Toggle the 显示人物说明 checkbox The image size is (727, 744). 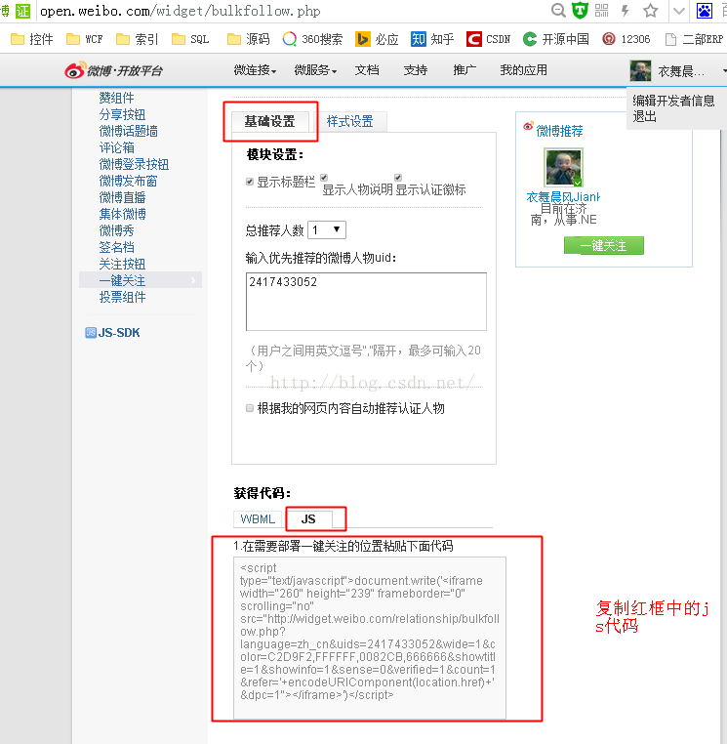(x=324, y=178)
